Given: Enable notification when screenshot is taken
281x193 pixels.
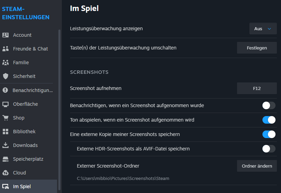Looking at the screenshot, I should (x=269, y=105).
